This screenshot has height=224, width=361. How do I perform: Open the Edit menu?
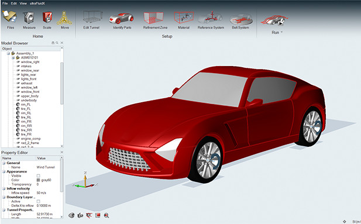pyautogui.click(x=14, y=4)
